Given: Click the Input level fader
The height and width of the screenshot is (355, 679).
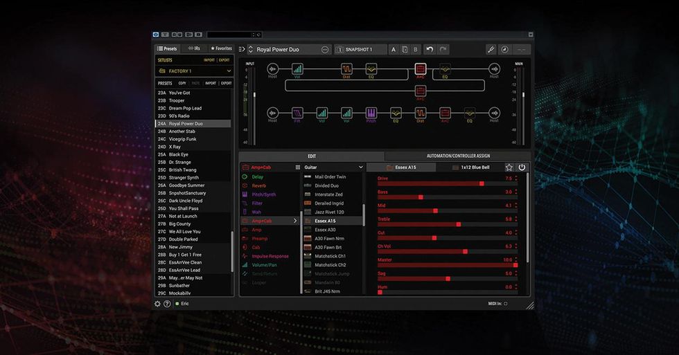Looking at the screenshot, I should [254, 95].
